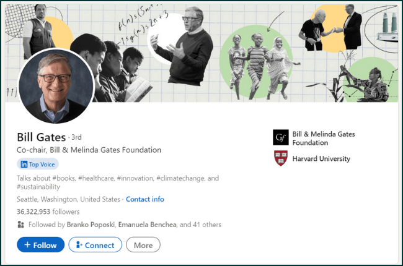Click the LinkedIn icon in Top Voice badge

pos(24,165)
